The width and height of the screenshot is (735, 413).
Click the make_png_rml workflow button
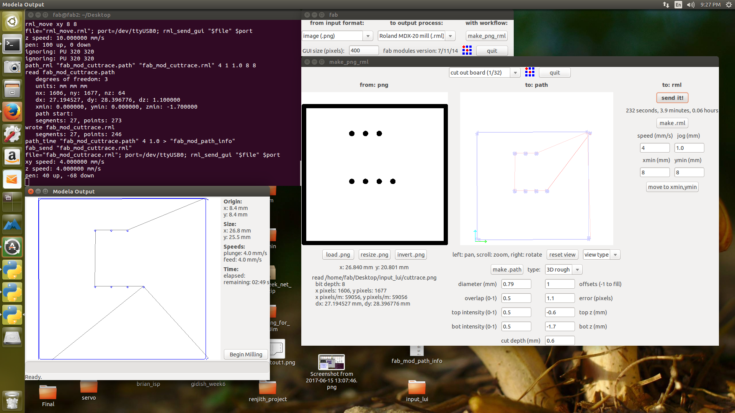[487, 36]
